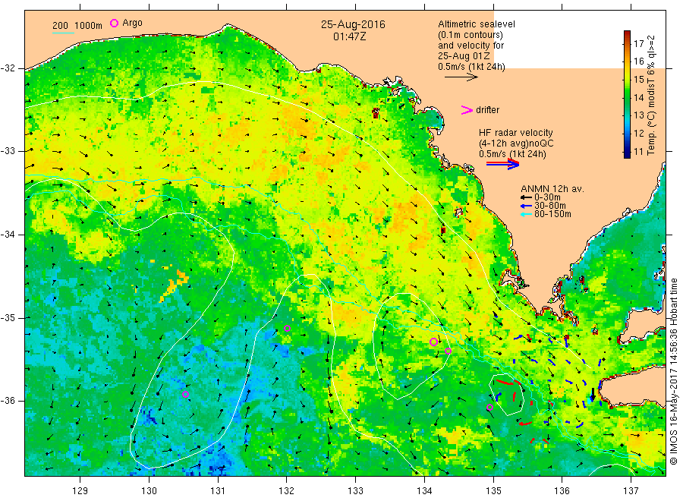Click the '0-30m' depth label
The height and width of the screenshot is (501, 683).
(x=547, y=197)
